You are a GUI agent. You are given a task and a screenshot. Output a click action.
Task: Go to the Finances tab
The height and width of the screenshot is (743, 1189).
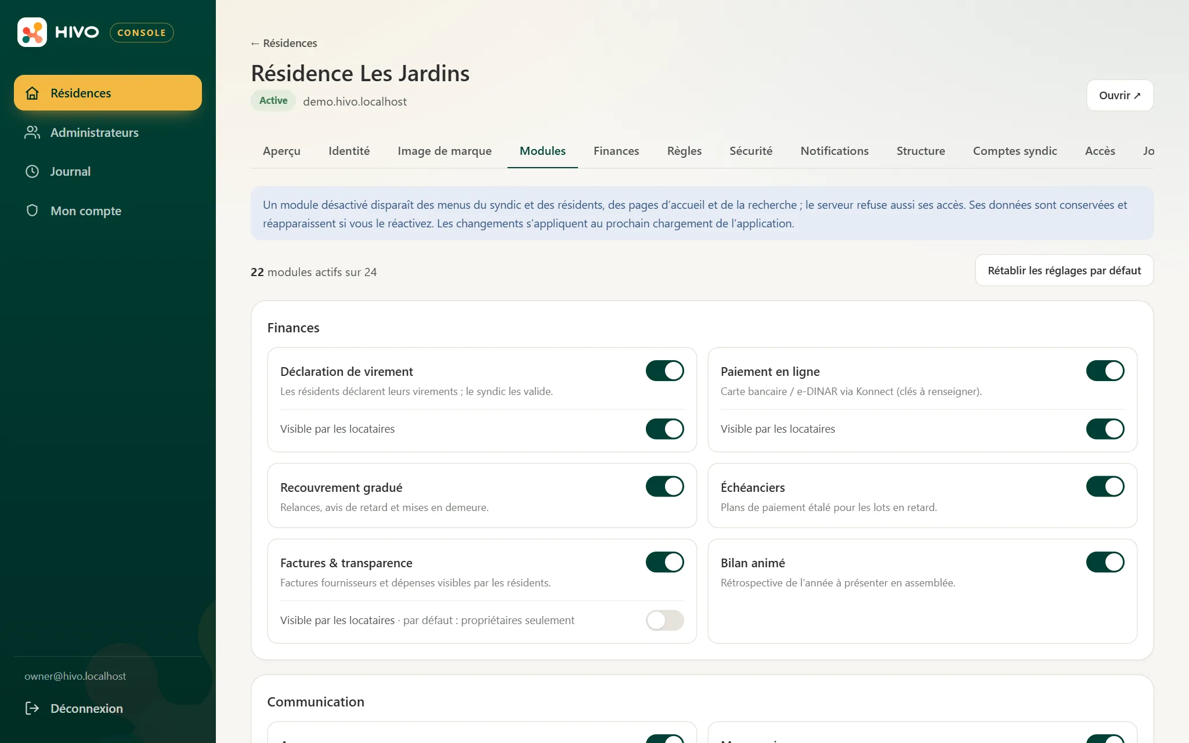pos(616,151)
